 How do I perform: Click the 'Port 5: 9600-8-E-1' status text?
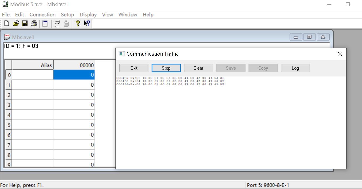coord(268,185)
